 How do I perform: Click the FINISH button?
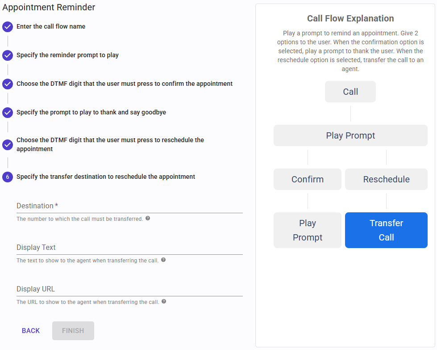point(73,331)
